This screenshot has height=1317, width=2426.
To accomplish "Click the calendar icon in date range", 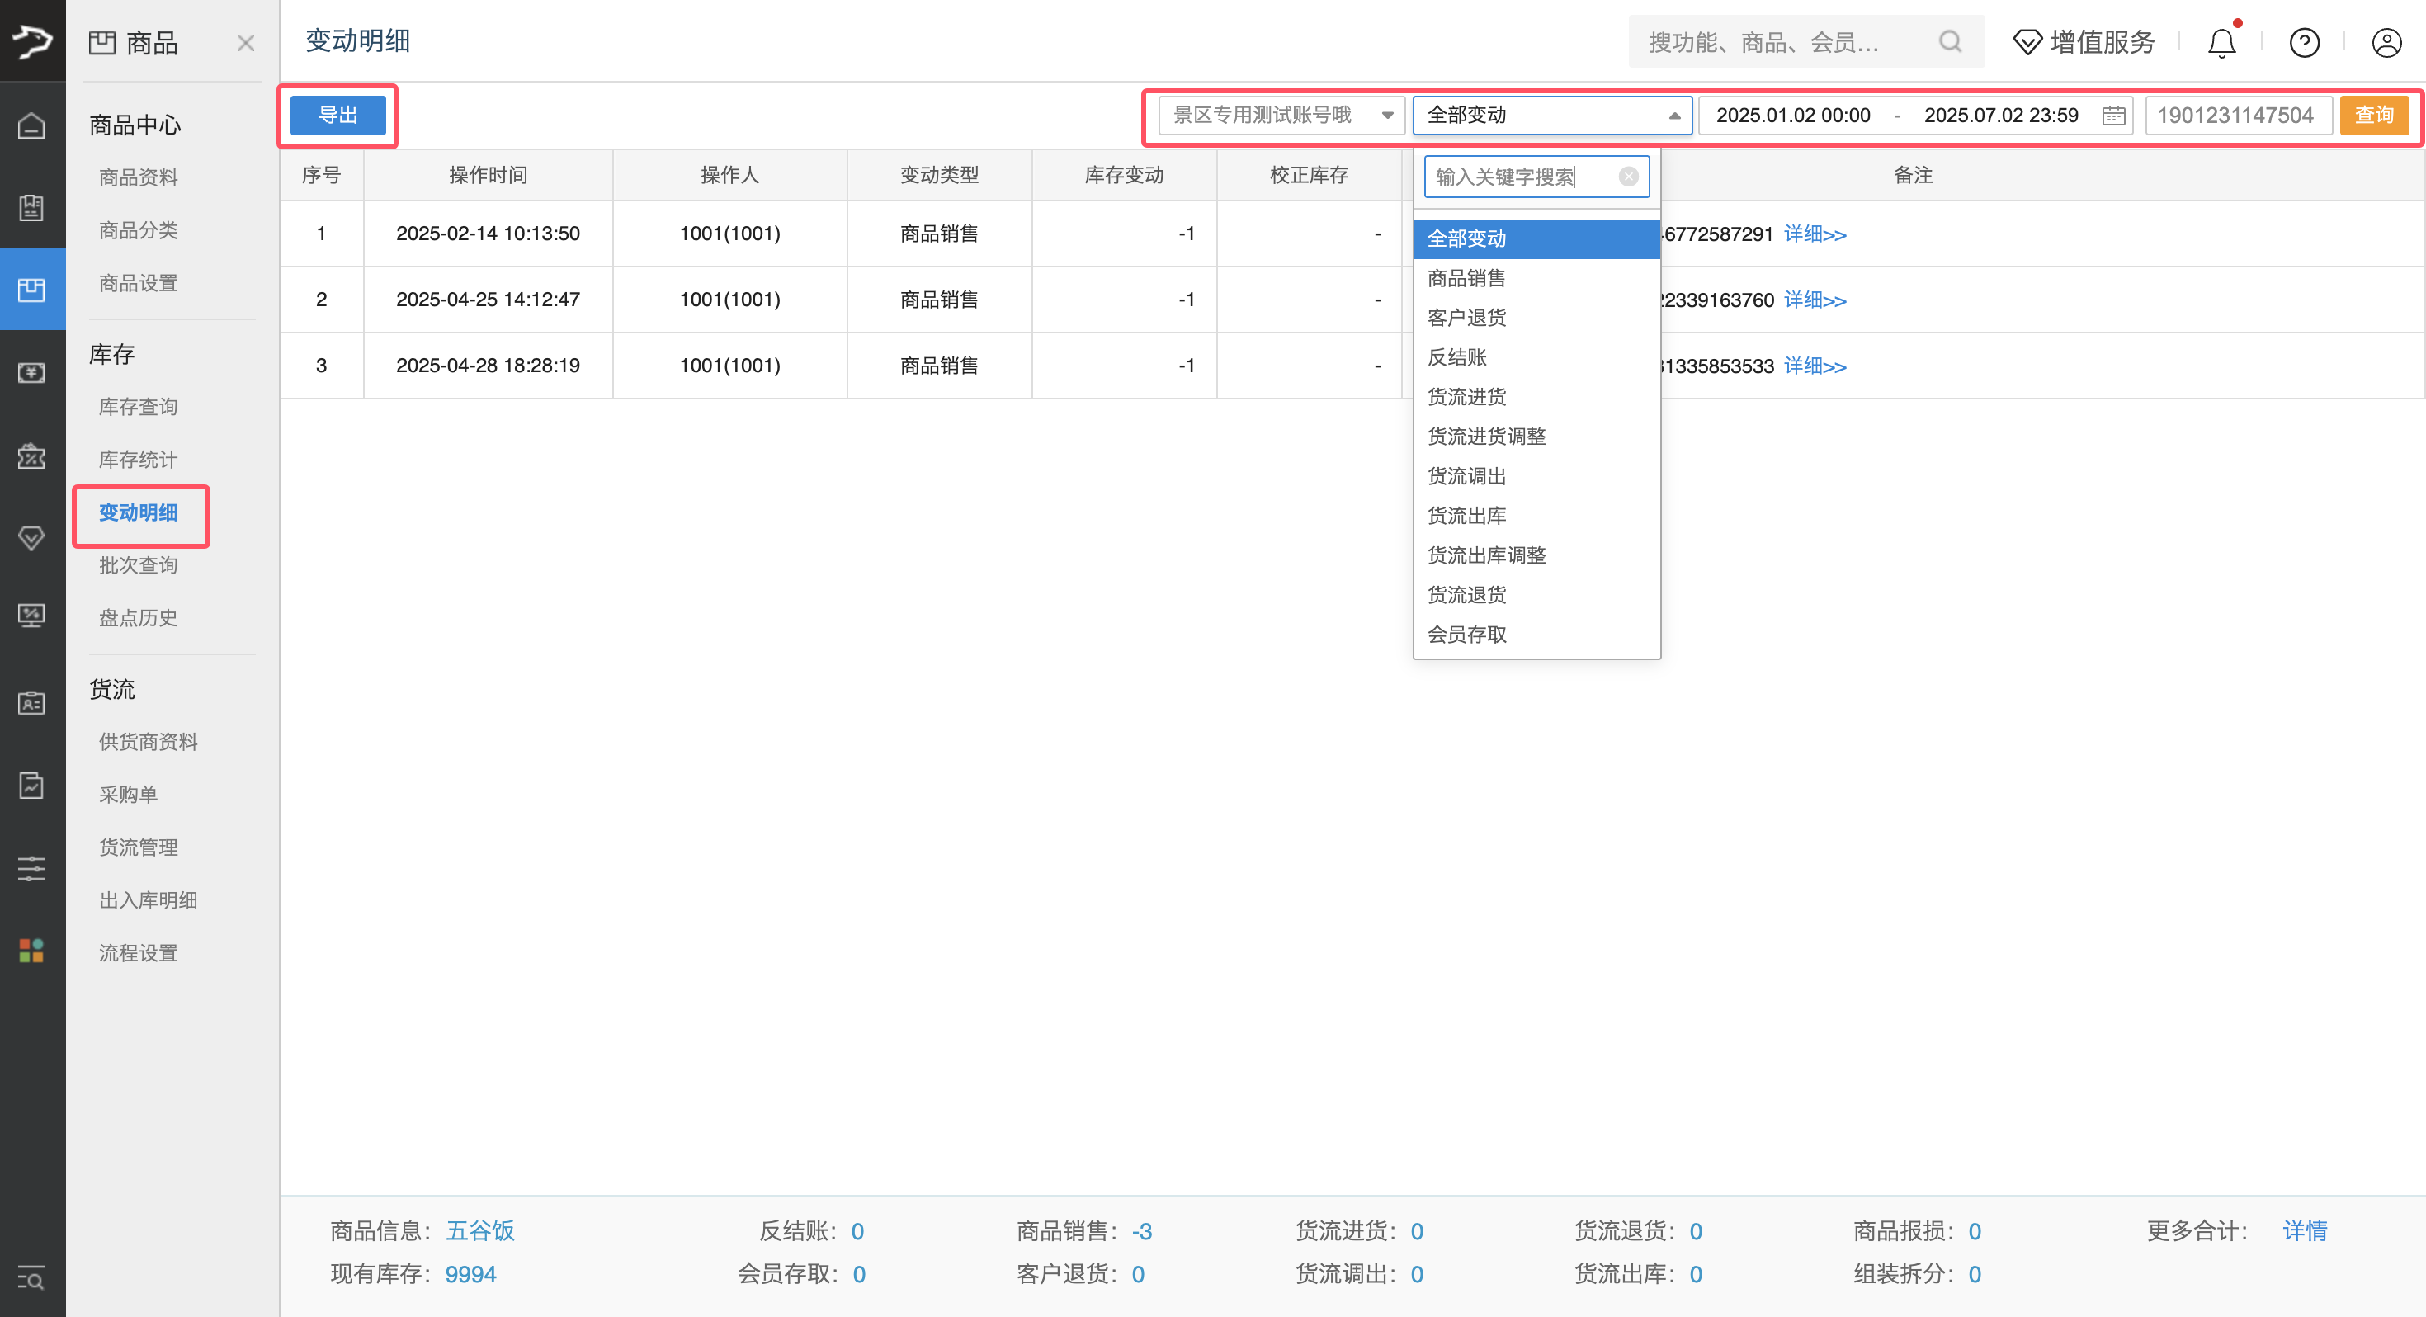I will point(2112,115).
